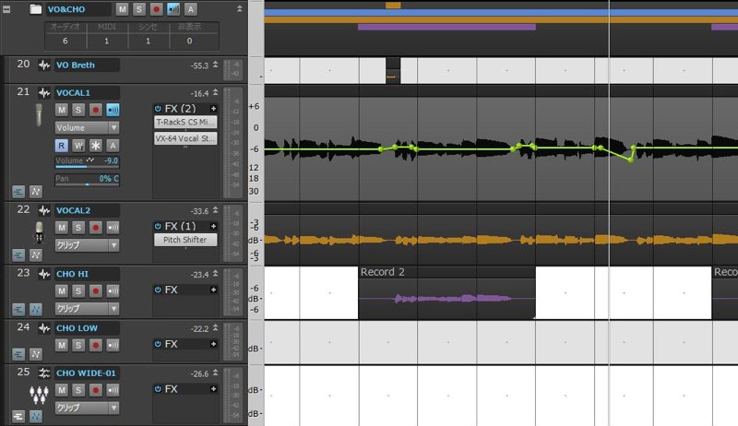Click microphone icon of VOCAL2 track
Image resolution: width=738 pixels, height=426 pixels.
[39, 232]
